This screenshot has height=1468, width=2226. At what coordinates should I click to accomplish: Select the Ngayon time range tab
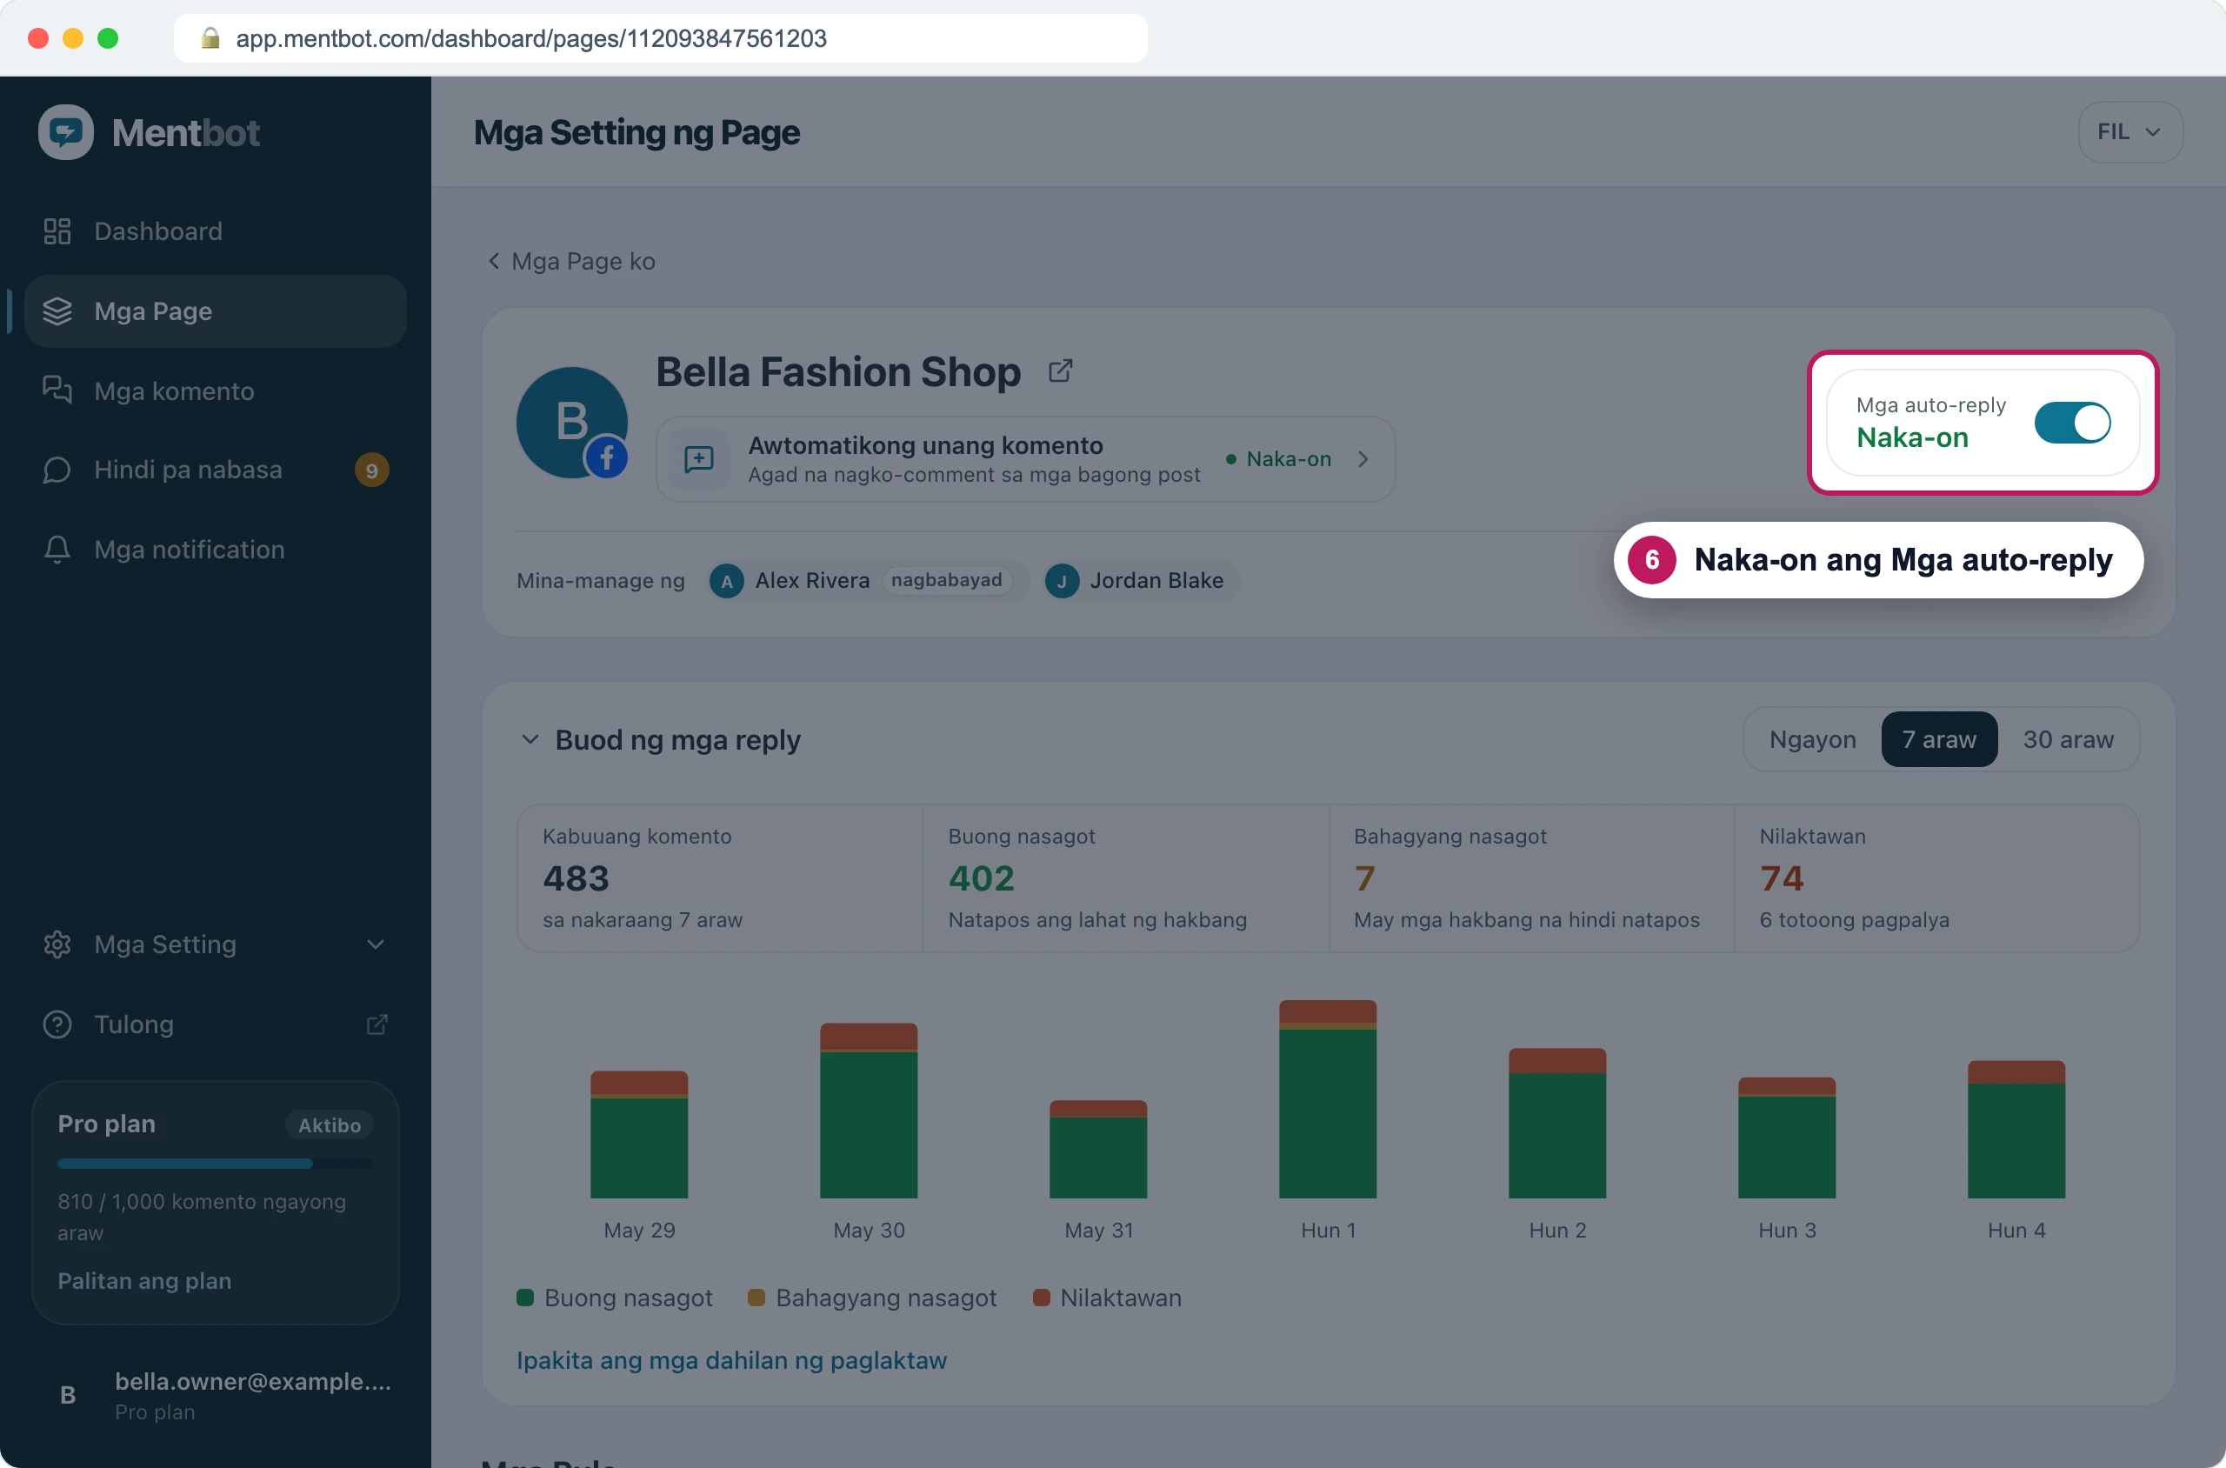point(1812,739)
